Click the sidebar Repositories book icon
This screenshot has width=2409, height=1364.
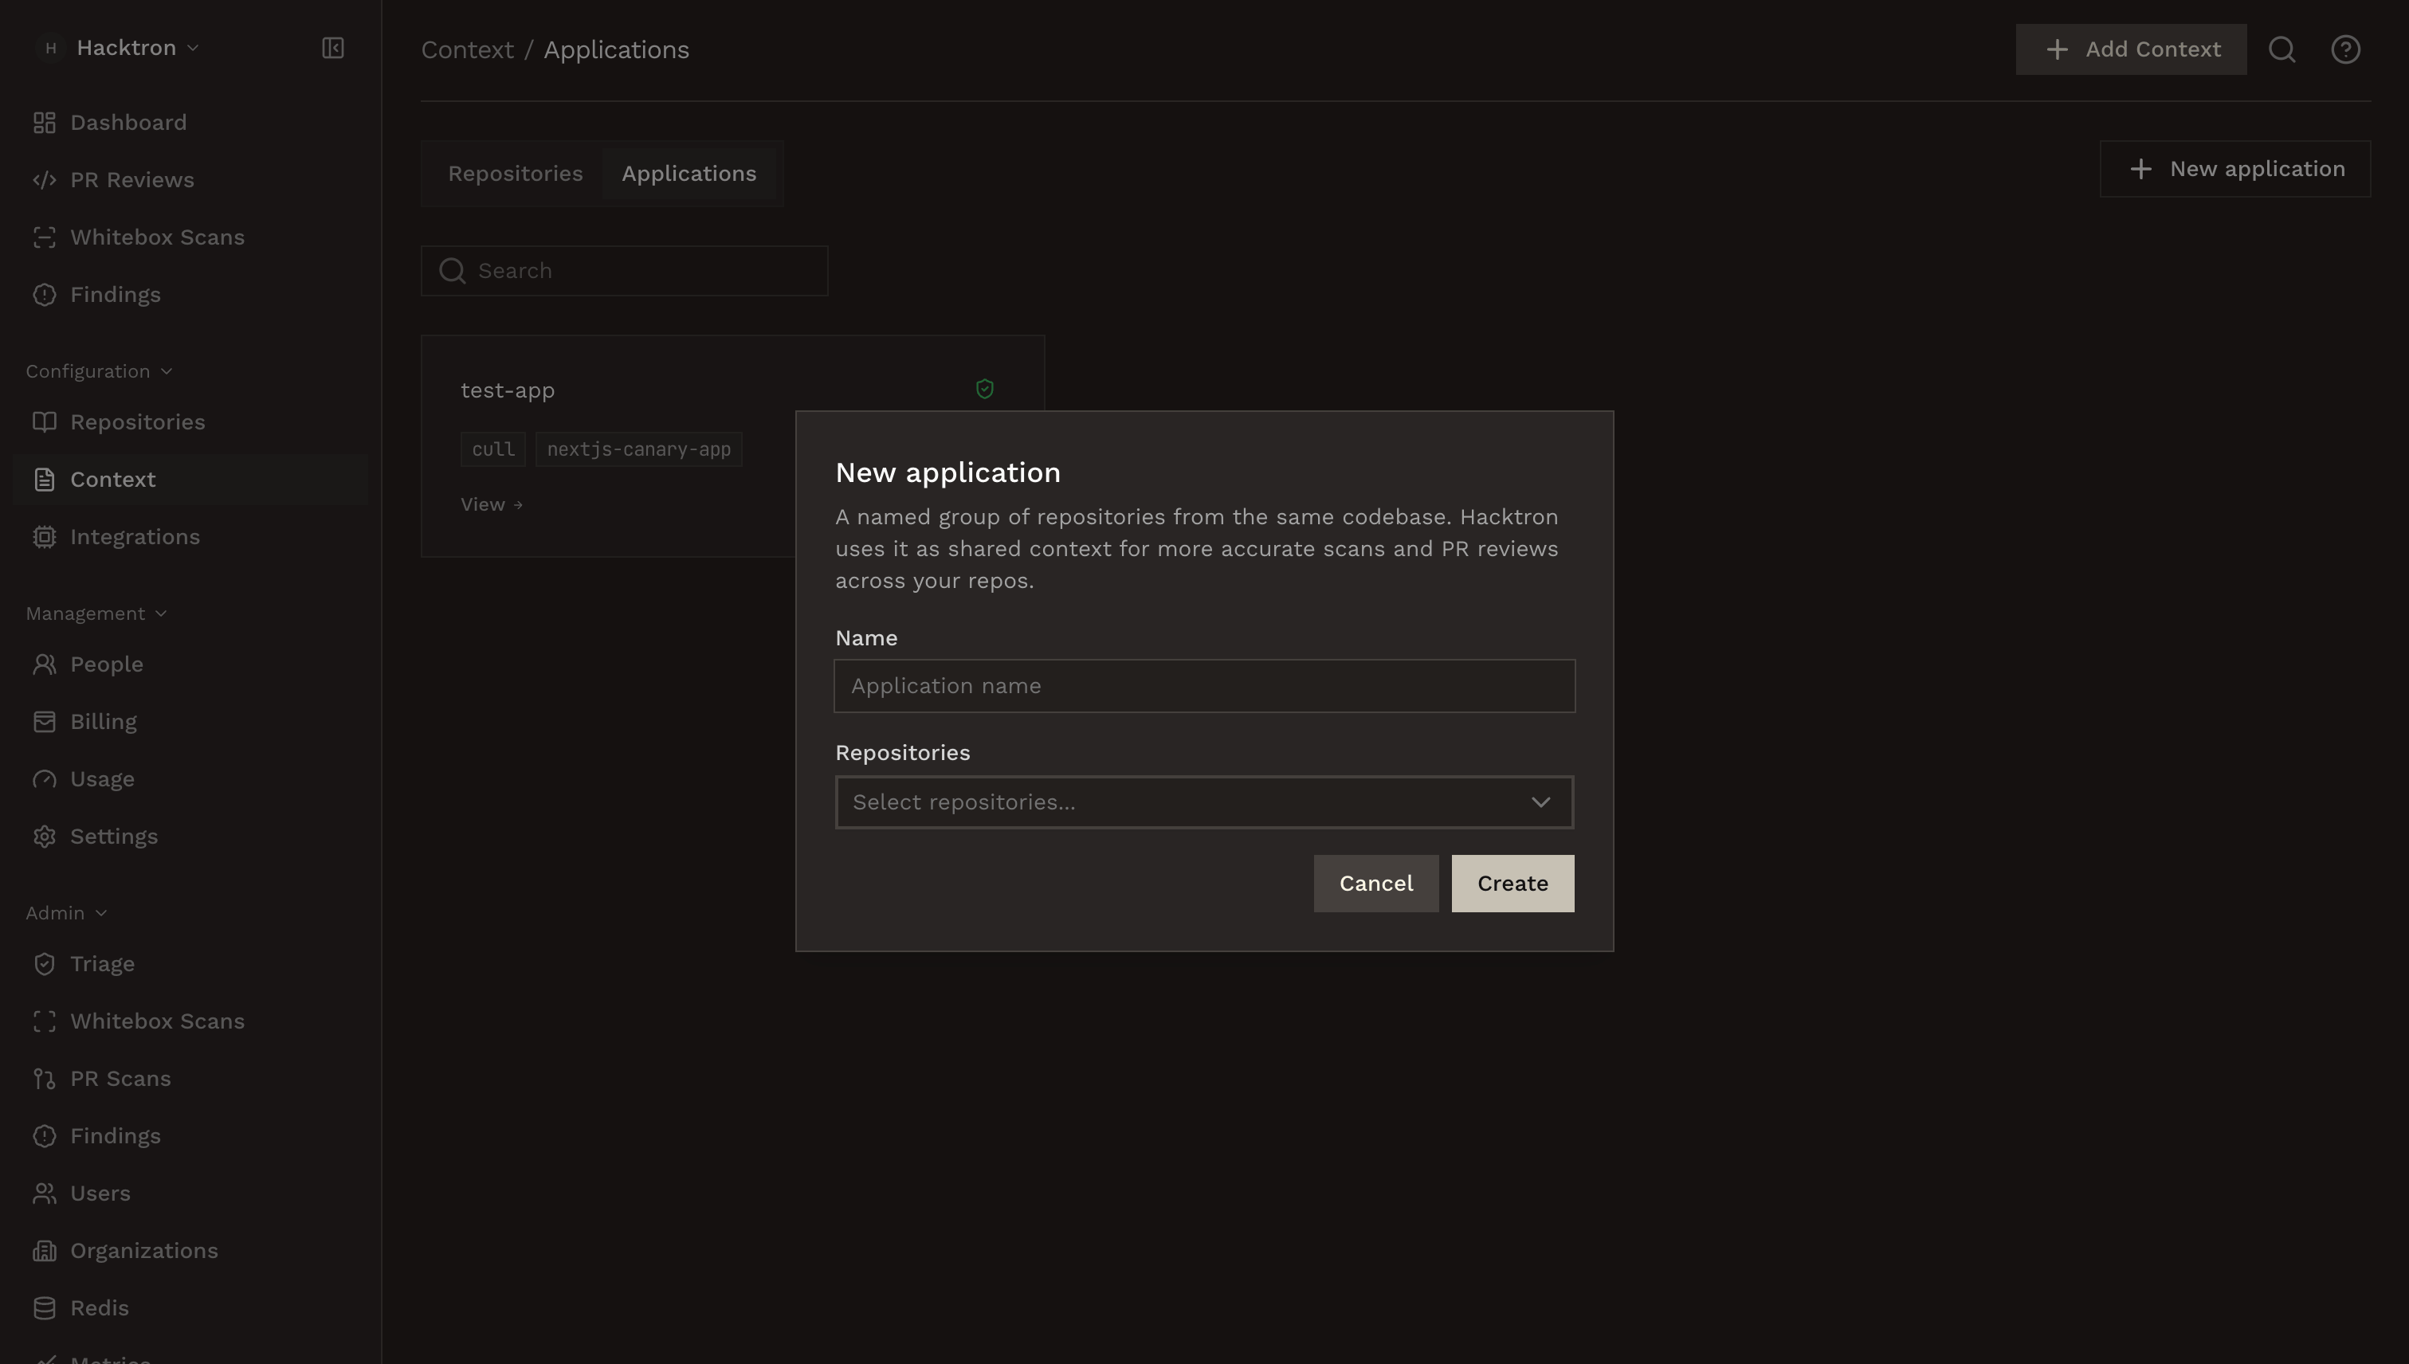click(44, 421)
